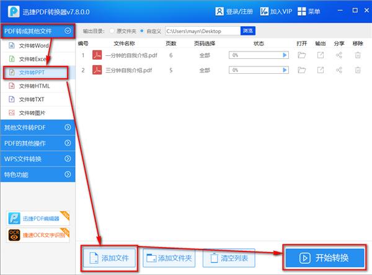The height and width of the screenshot is (275, 372).
Task: Select 文件转Word in the sidebar
Action: tap(38, 45)
